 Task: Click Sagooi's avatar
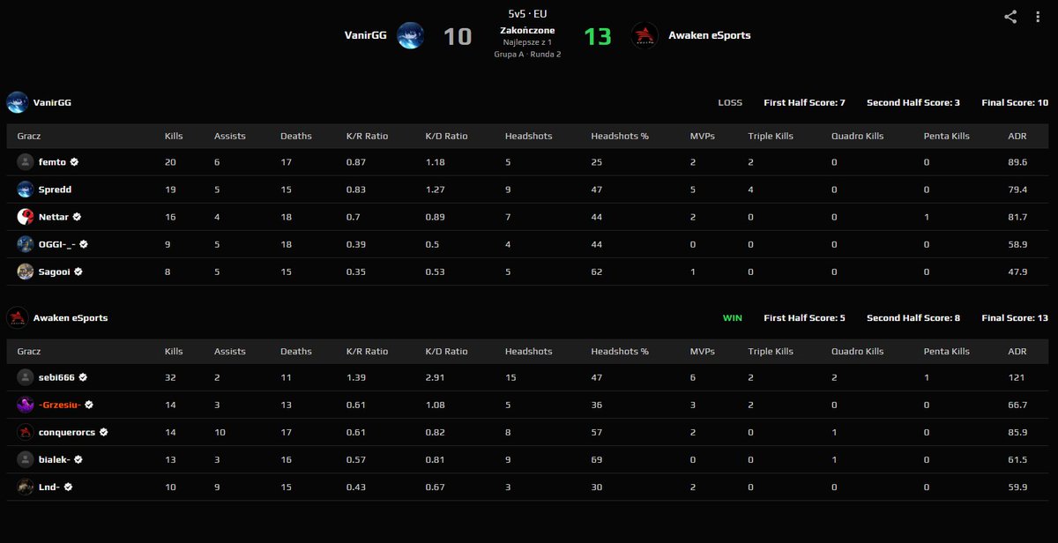pos(26,271)
